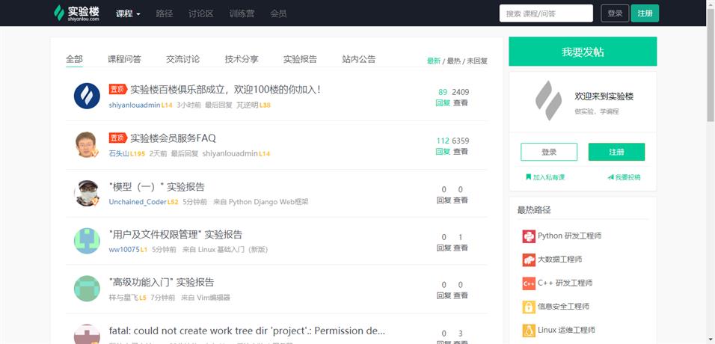The height and width of the screenshot is (344, 715).
Task: Click author name Unchained_Coder
Action: pos(138,202)
